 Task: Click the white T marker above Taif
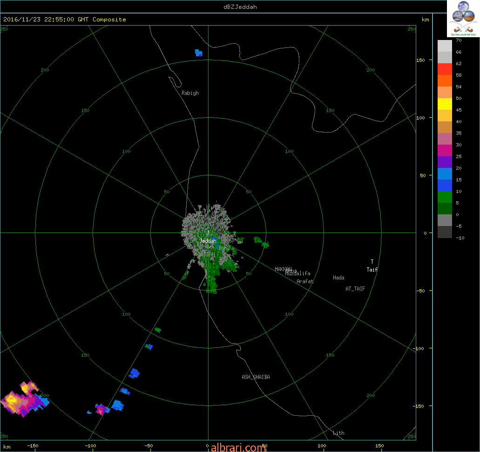[372, 261]
